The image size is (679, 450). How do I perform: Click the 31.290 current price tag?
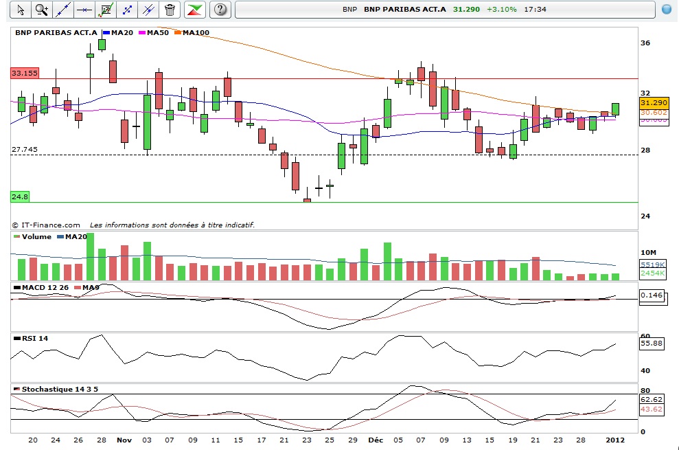pos(654,103)
